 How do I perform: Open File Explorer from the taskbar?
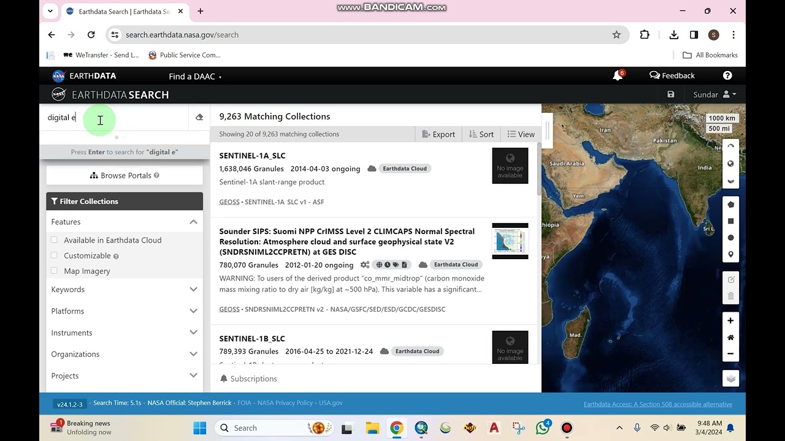click(x=372, y=428)
